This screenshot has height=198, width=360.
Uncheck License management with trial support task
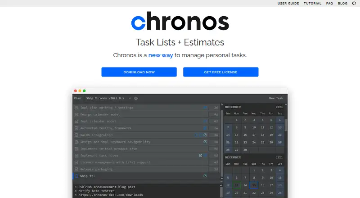click(76, 162)
